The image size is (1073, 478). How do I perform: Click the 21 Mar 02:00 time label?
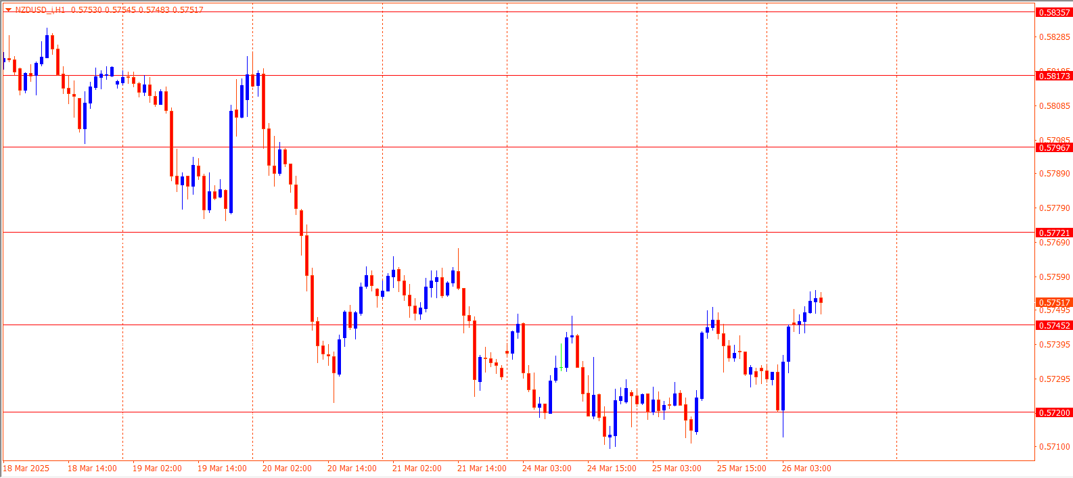click(417, 468)
